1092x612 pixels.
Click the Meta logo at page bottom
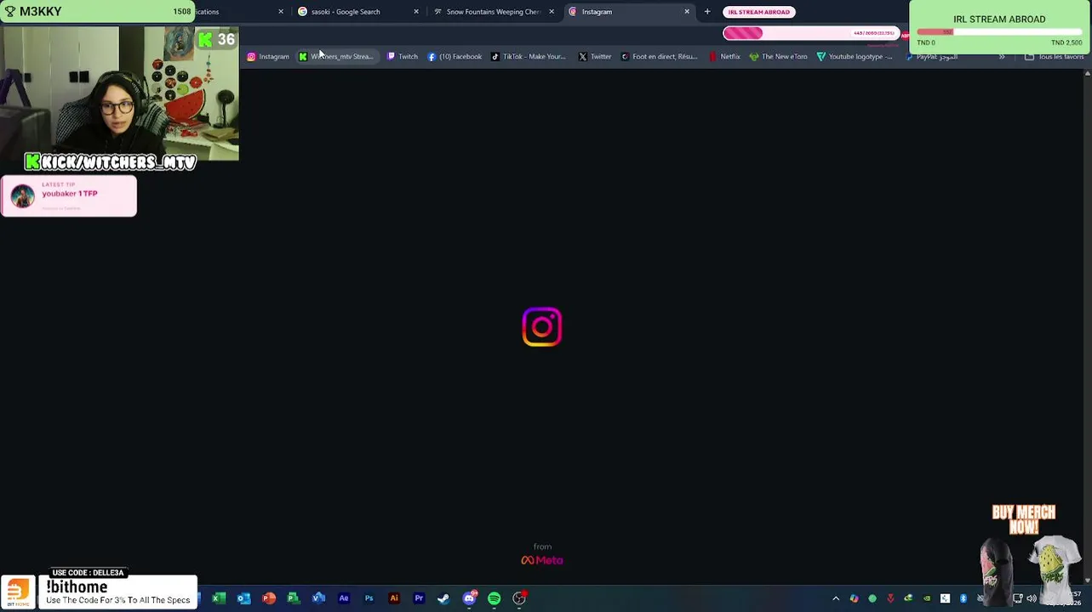[542, 560]
